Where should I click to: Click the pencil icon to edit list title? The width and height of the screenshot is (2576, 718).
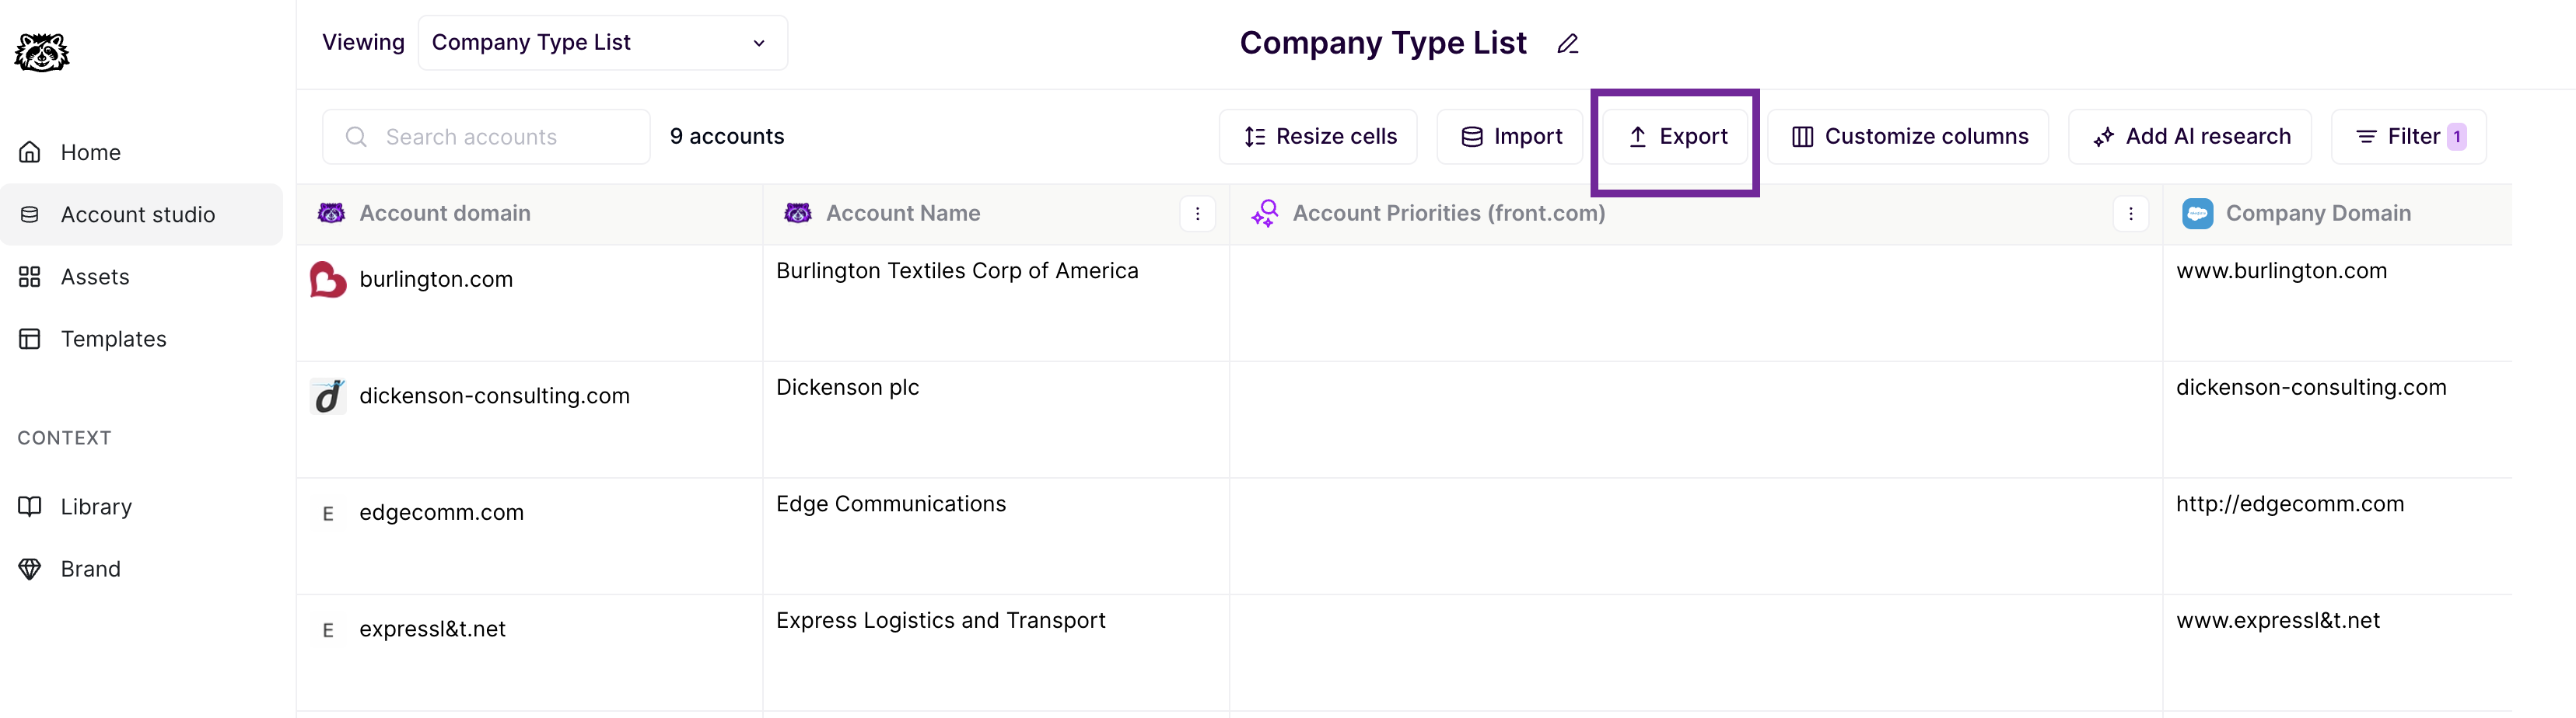tap(1567, 44)
